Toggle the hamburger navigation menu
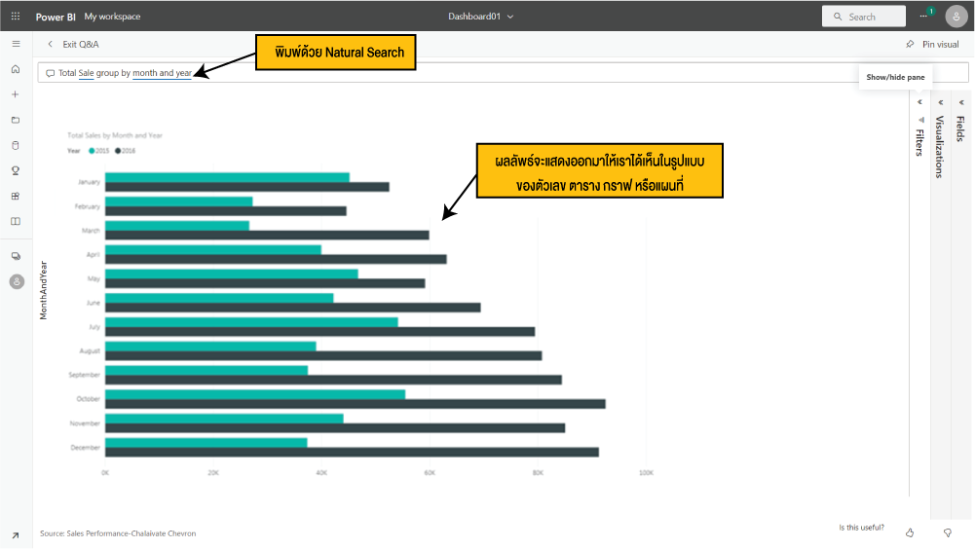 [x=16, y=45]
